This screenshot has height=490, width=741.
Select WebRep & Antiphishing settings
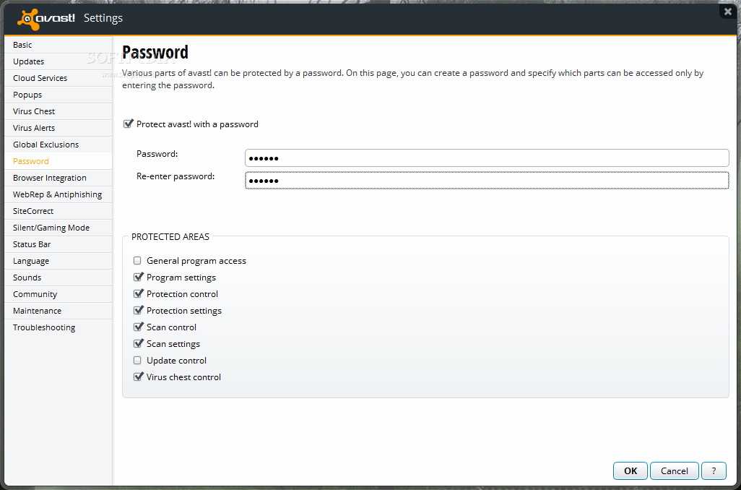[58, 194]
